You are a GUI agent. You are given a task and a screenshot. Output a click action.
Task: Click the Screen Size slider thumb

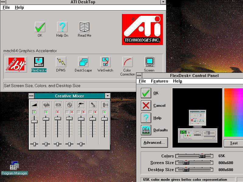pyautogui.click(x=186, y=163)
